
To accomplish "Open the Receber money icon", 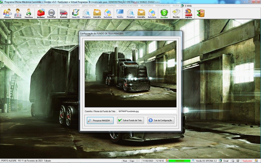I will pyautogui.click(x=164, y=13).
